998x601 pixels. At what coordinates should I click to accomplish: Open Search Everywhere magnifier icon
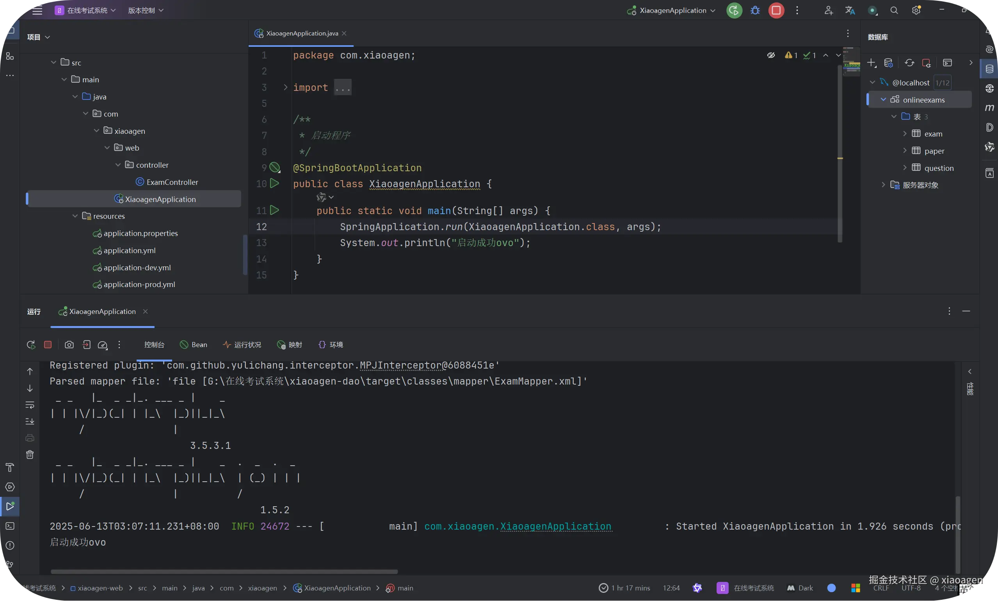pyautogui.click(x=894, y=11)
